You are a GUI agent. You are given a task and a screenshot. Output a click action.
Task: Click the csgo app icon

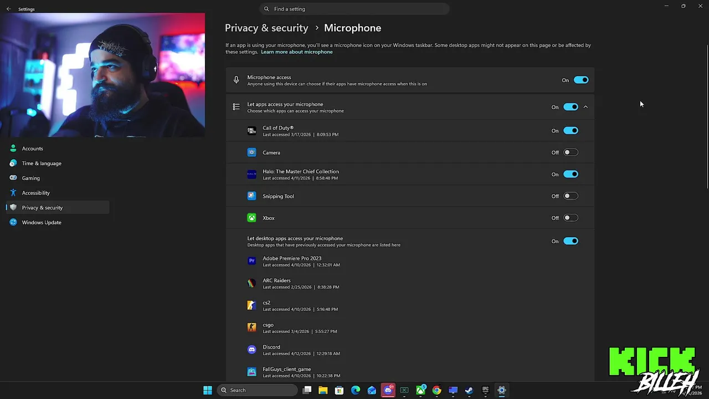251,328
